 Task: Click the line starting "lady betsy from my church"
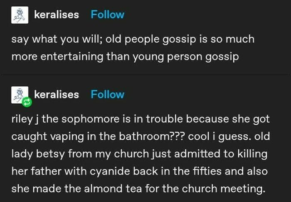(x=139, y=154)
